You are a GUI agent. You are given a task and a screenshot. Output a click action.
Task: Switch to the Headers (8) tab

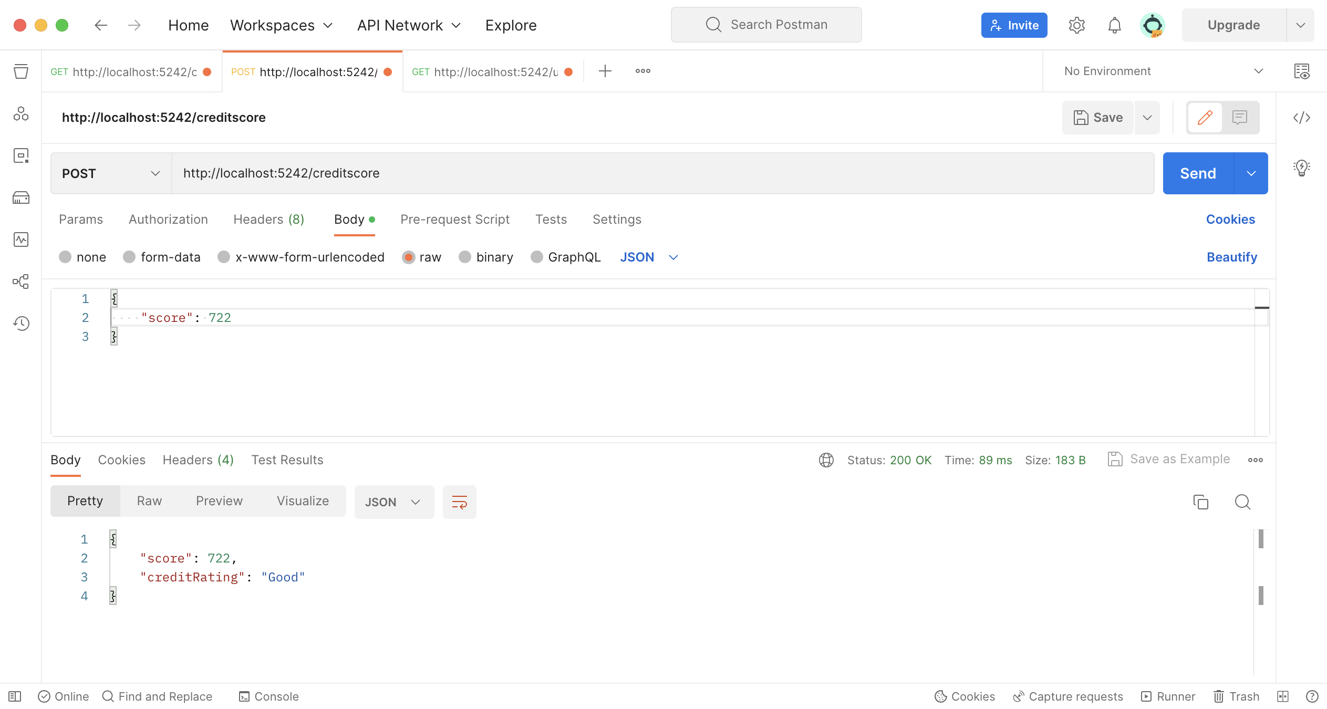pyautogui.click(x=268, y=219)
